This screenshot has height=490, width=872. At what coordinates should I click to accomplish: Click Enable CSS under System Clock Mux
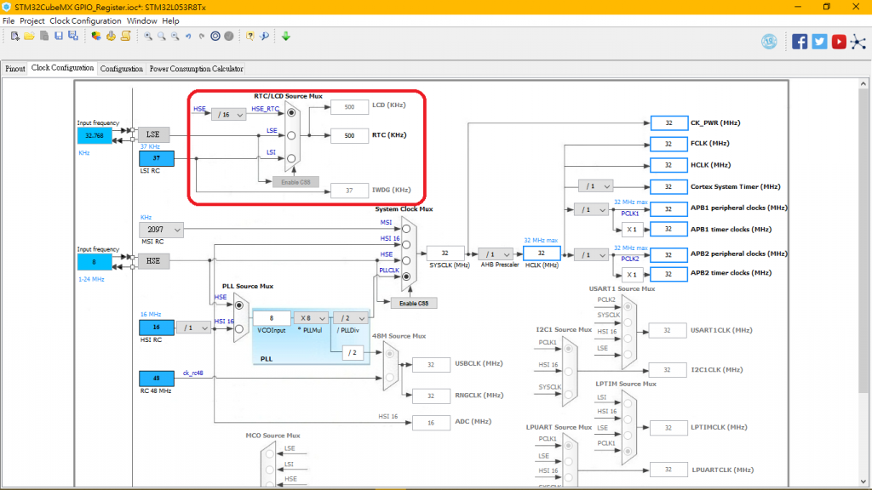[414, 304]
